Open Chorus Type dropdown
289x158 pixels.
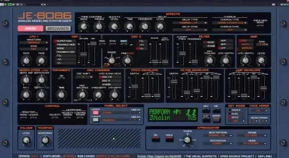coord(230,23)
